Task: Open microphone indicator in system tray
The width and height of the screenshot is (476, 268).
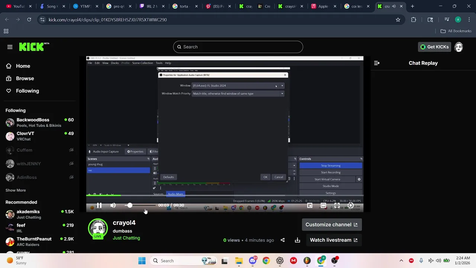Action: coord(421,261)
